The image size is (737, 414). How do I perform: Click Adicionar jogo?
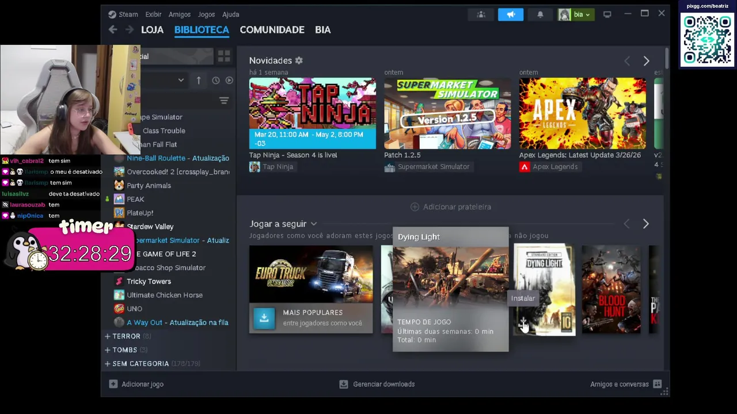coord(136,384)
